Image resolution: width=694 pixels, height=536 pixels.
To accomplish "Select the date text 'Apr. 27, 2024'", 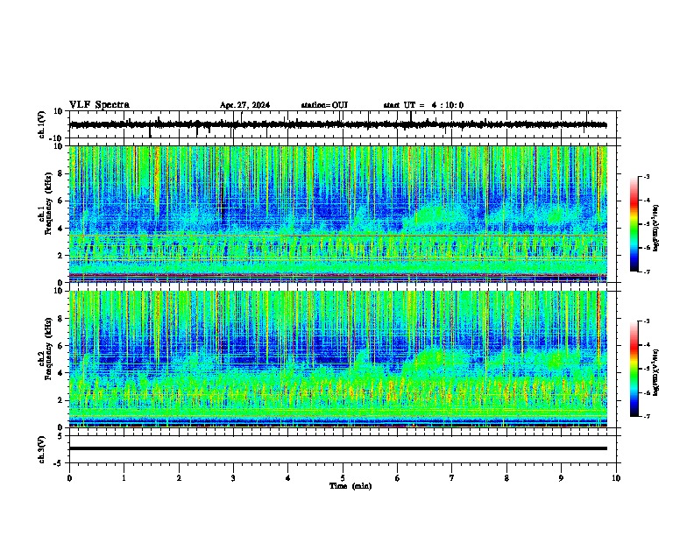I will pos(244,105).
